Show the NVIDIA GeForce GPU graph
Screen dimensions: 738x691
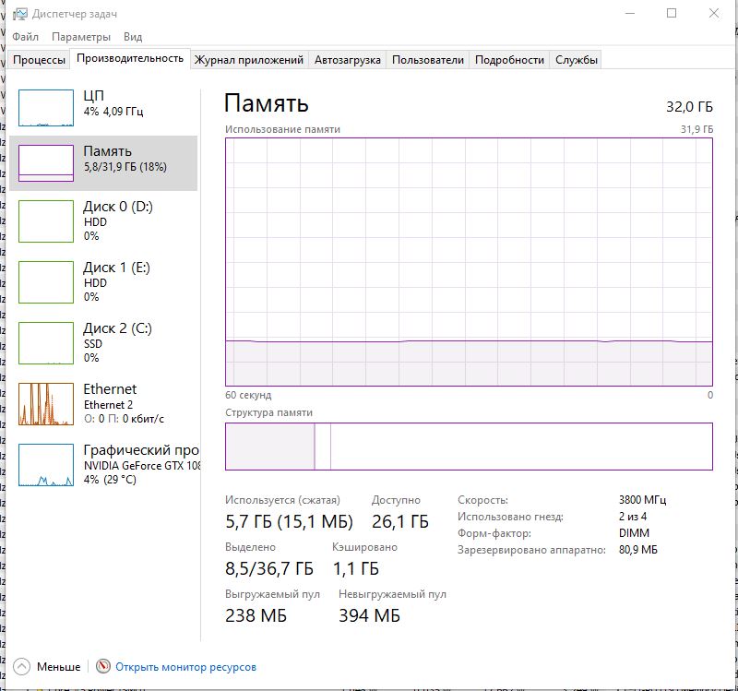click(46, 465)
